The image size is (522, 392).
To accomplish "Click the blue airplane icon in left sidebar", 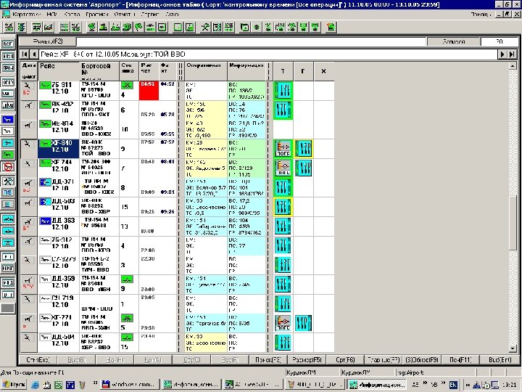I will coord(8,119).
